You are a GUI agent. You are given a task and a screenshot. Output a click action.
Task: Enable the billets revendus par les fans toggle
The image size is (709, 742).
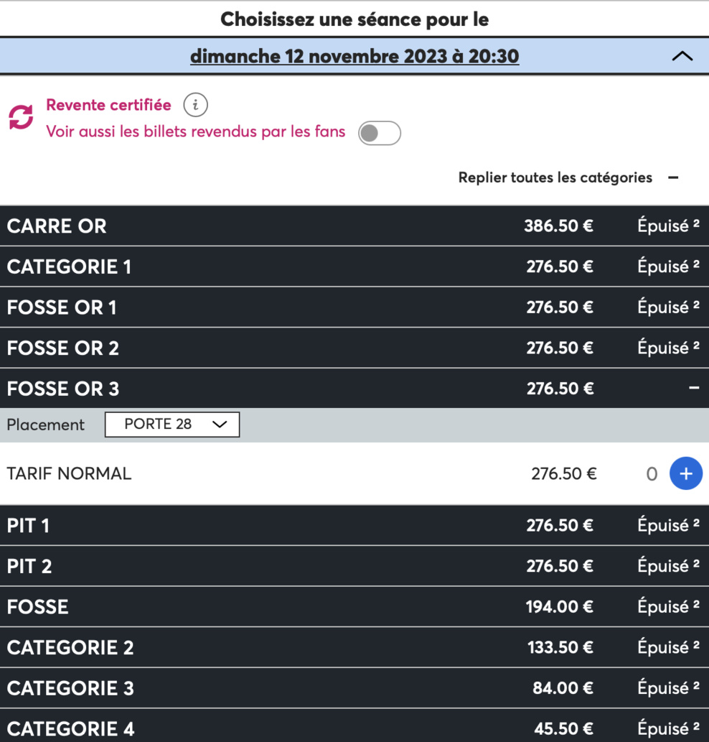pyautogui.click(x=380, y=133)
